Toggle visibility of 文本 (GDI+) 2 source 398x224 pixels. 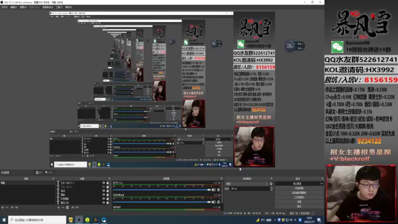coord(103,183)
